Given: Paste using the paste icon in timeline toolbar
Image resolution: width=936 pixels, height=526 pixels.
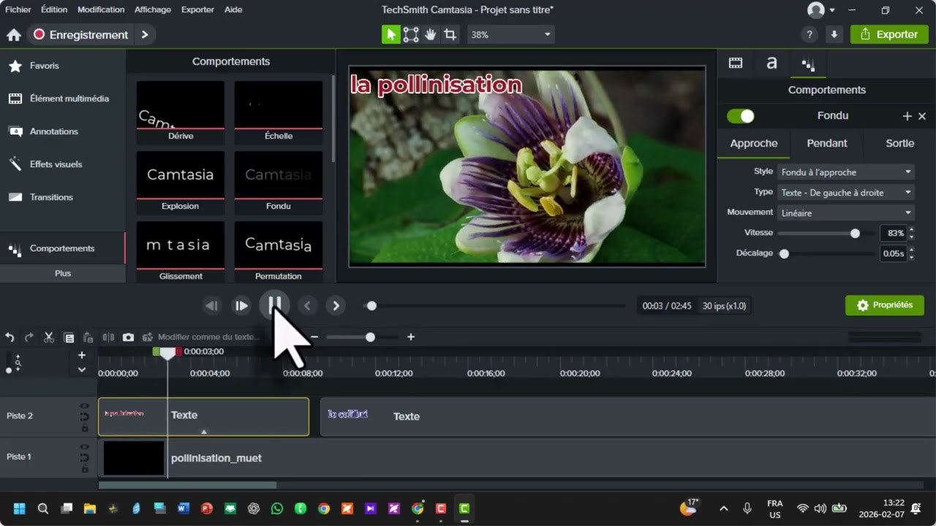Looking at the screenshot, I should (88, 337).
